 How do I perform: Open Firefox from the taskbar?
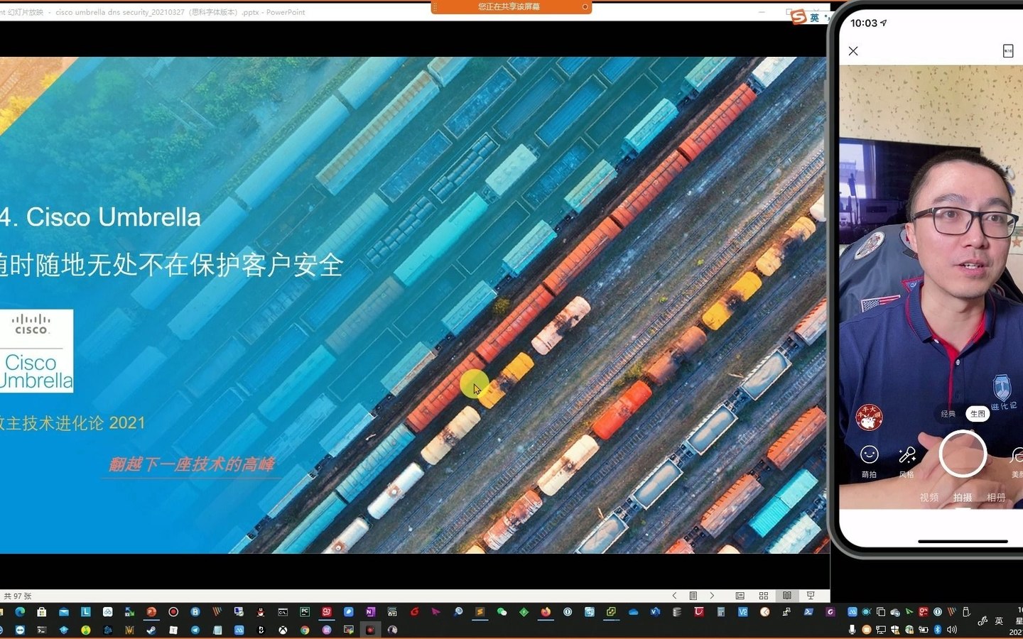(546, 611)
